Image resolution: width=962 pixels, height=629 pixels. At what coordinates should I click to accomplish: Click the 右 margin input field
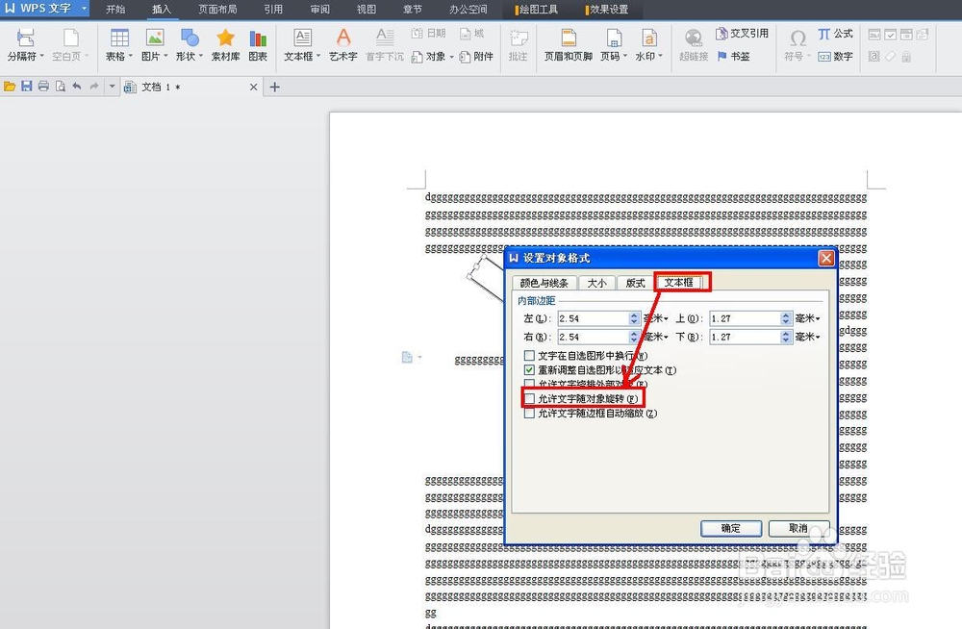coord(593,337)
